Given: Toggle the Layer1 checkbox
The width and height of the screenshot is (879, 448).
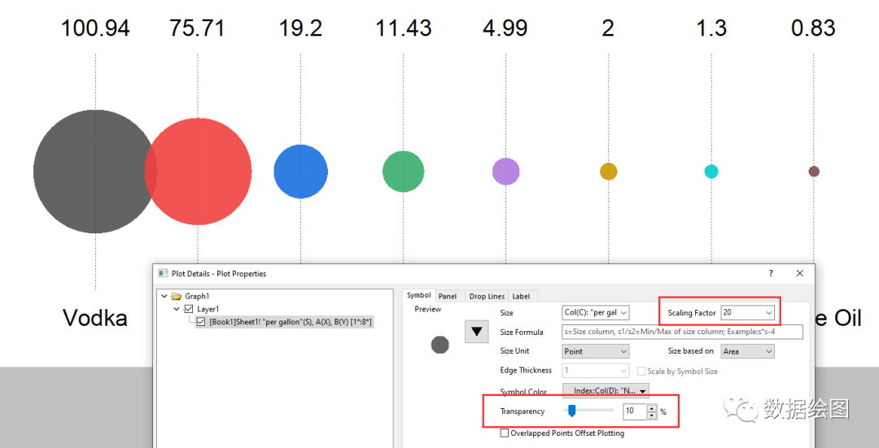Looking at the screenshot, I should click(189, 309).
